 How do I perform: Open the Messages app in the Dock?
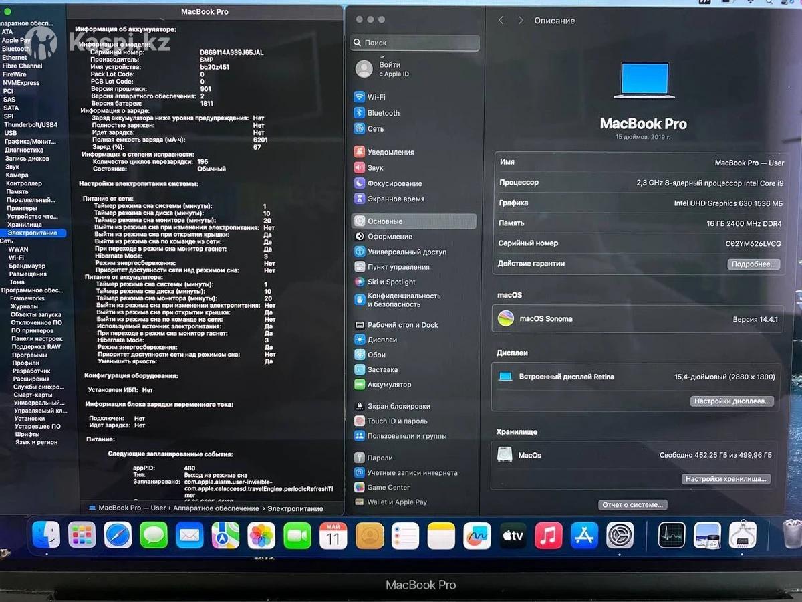(x=154, y=535)
